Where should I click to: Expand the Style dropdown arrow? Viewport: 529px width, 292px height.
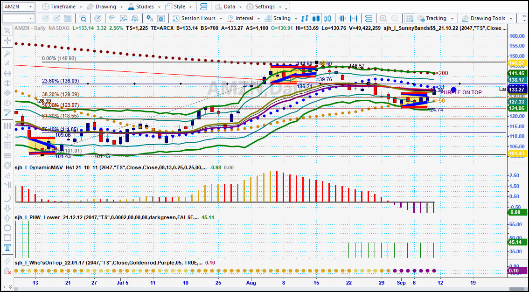191,7
